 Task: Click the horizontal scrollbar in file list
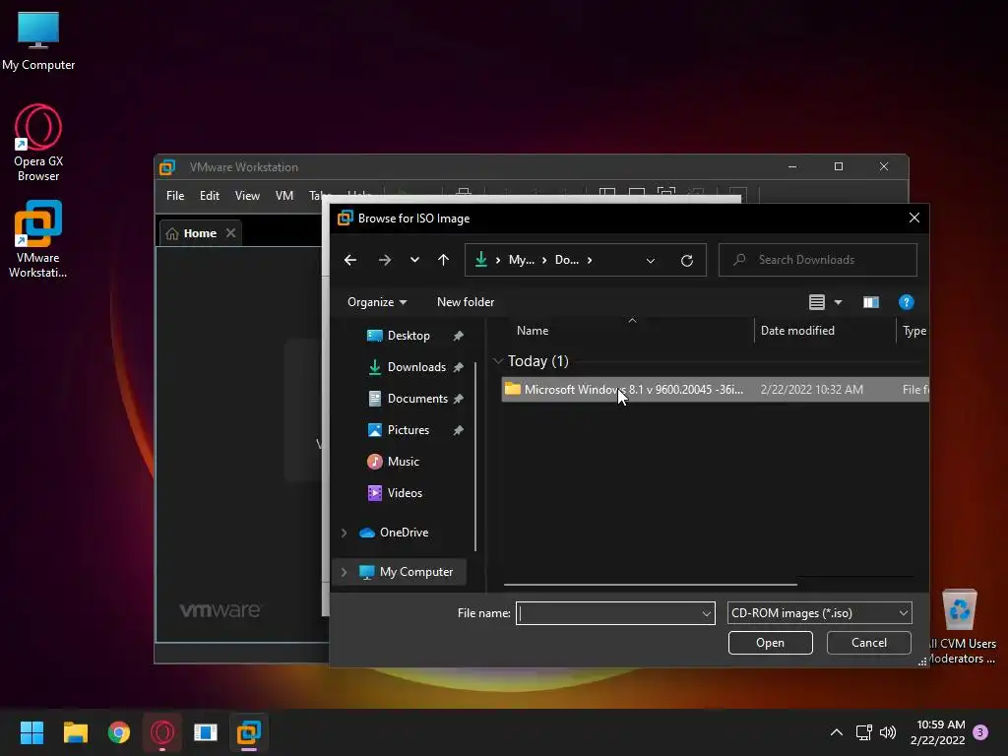(x=650, y=585)
